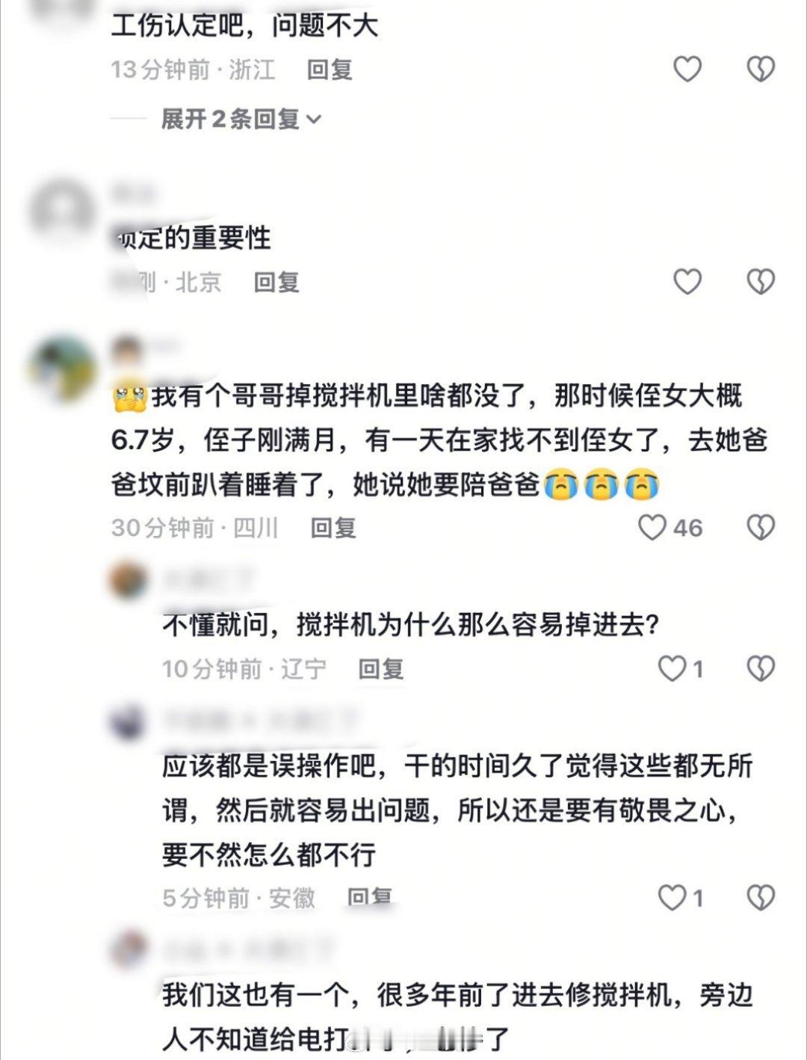
Task: Open the Liaoning replier's small avatar
Action: click(x=129, y=580)
